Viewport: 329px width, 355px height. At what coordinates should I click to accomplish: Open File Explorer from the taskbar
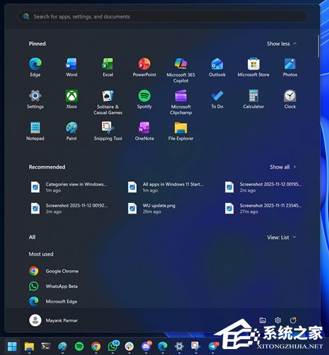pyautogui.click(x=29, y=346)
